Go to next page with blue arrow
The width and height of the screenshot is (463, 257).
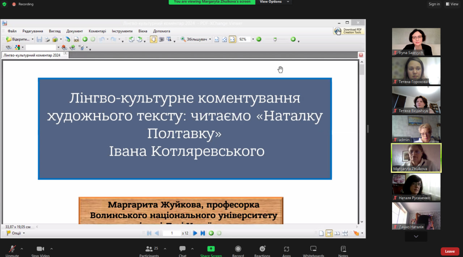click(x=195, y=233)
